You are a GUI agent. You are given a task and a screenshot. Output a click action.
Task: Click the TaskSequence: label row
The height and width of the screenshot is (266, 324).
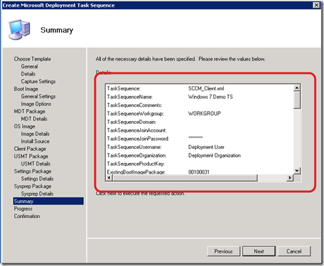point(124,88)
